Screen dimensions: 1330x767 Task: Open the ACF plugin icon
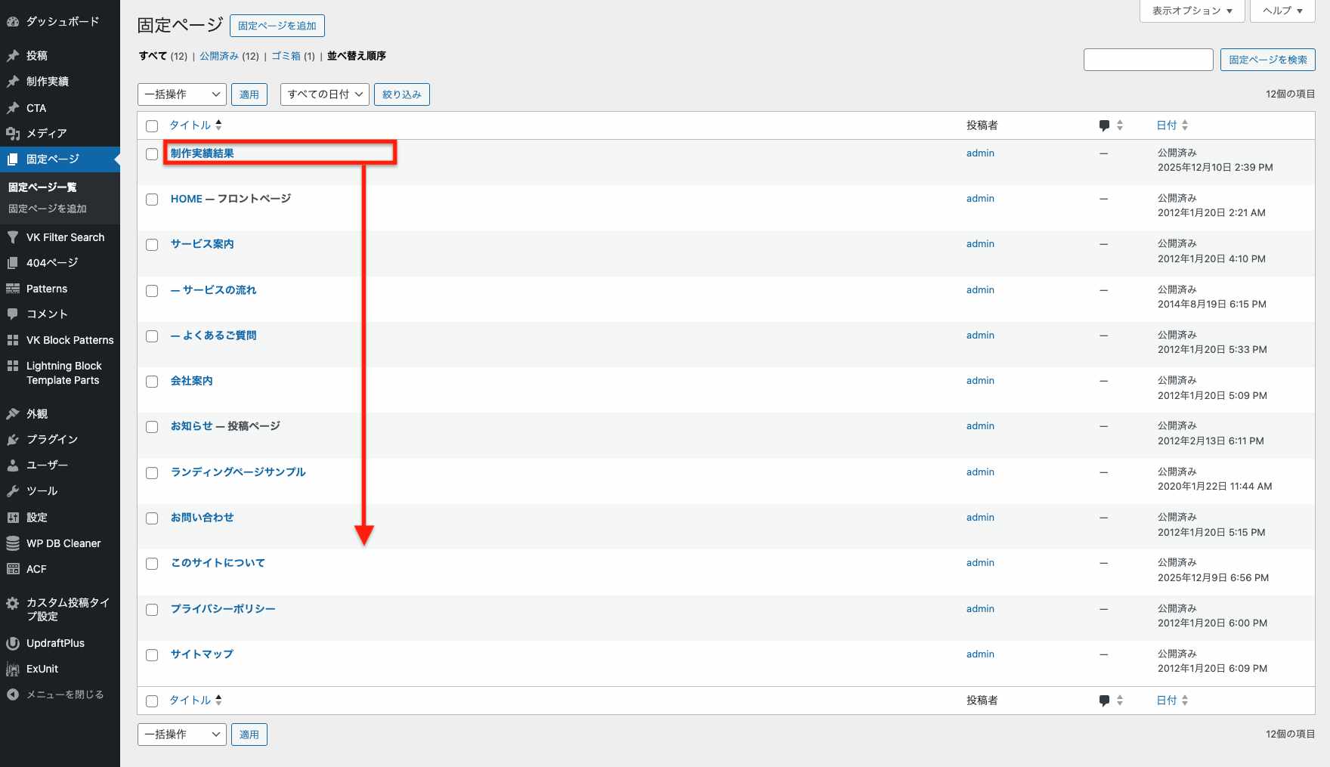(x=15, y=569)
